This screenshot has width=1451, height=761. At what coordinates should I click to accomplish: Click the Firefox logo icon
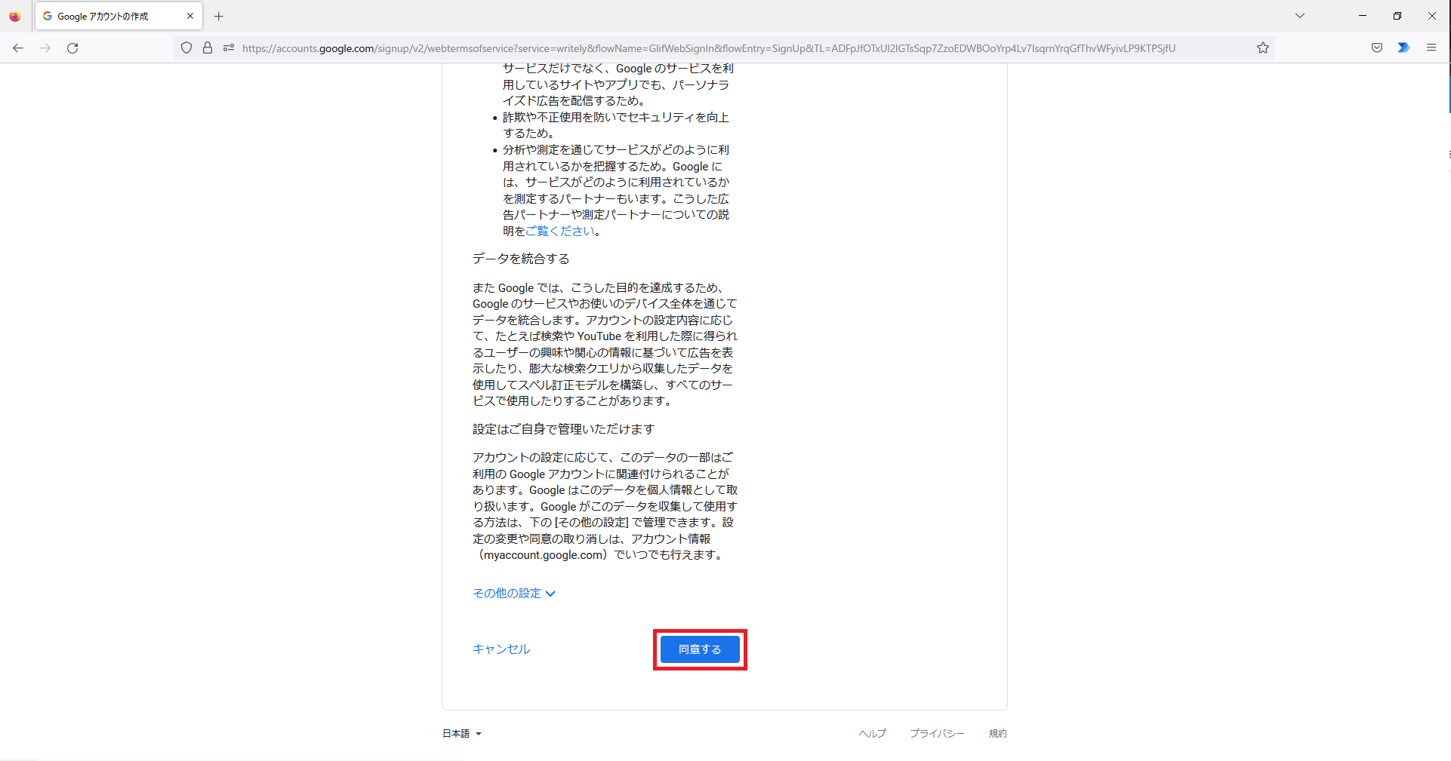(15, 16)
